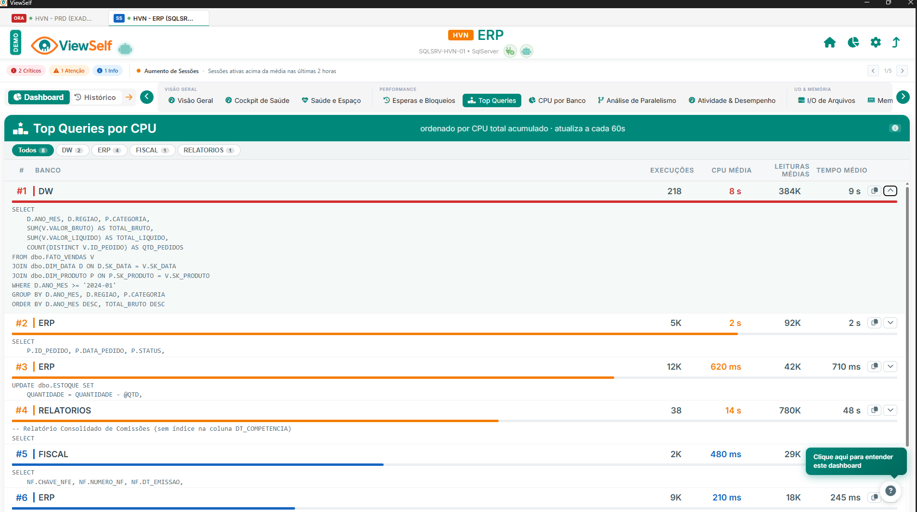Copy the #3 ERP query text

pyautogui.click(x=875, y=366)
